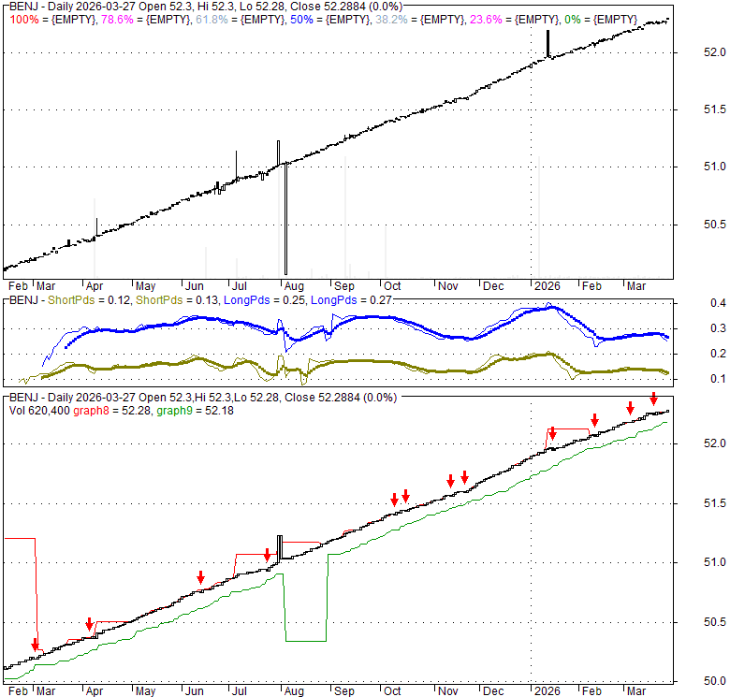Click the "38.2%" Fibonacci legend label
Screen dimensions: 730x697
(x=391, y=20)
